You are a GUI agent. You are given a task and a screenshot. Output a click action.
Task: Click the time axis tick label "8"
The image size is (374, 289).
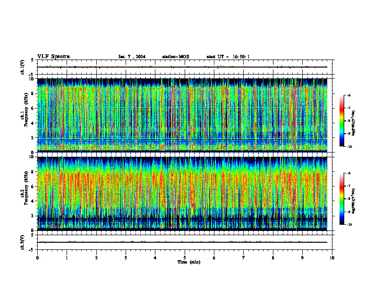point(273,258)
